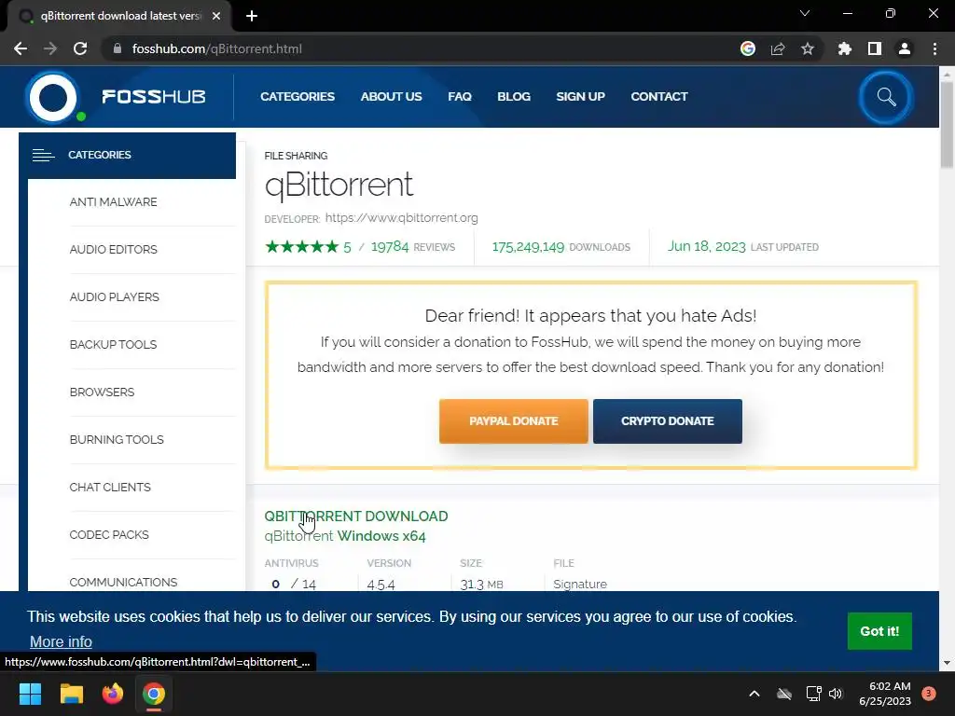Dismiss cookie notice with Got it!
This screenshot has height=716, width=955.
tap(879, 631)
